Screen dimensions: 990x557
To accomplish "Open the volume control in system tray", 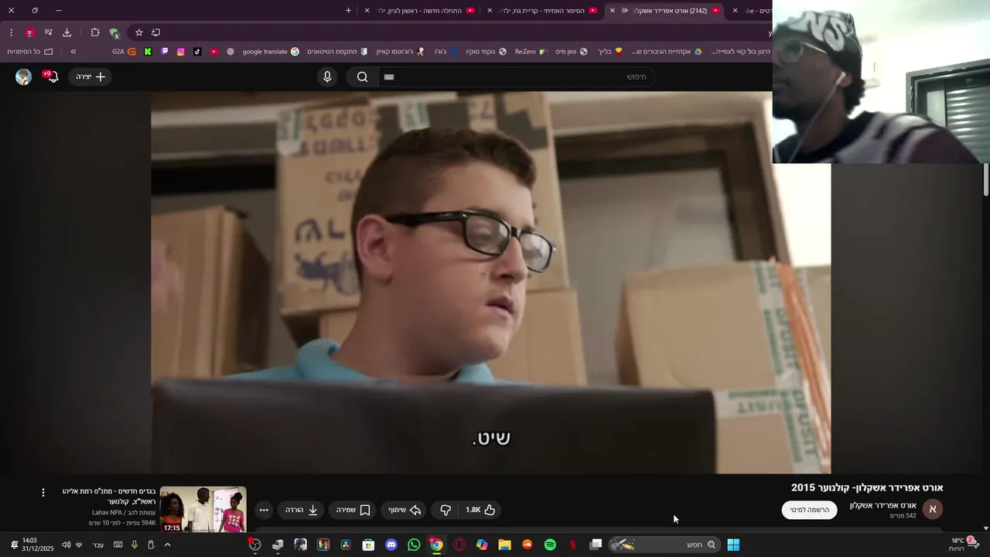I will click(66, 545).
